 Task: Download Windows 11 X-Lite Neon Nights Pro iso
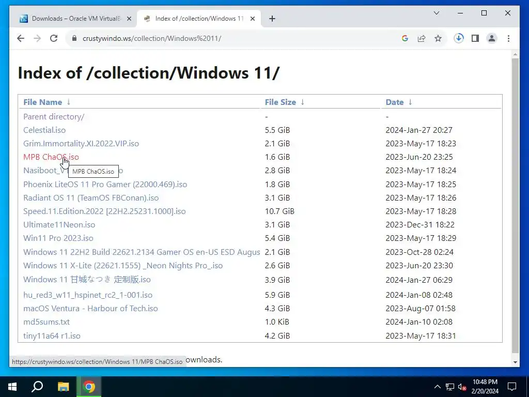pyautogui.click(x=123, y=266)
